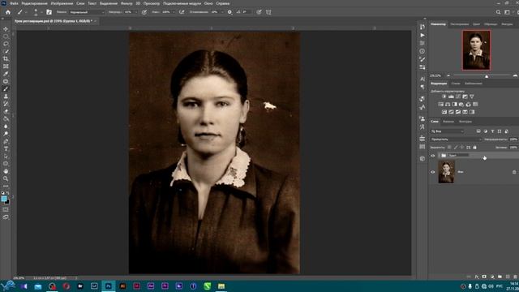Select the Crop tool
The width and height of the screenshot is (519, 292).
(6, 58)
